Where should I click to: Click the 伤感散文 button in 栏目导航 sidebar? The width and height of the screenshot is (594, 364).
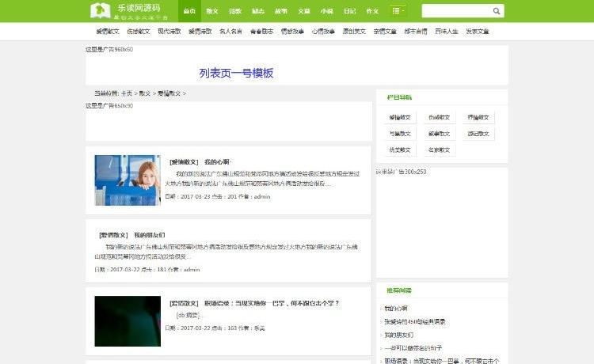tap(439, 117)
